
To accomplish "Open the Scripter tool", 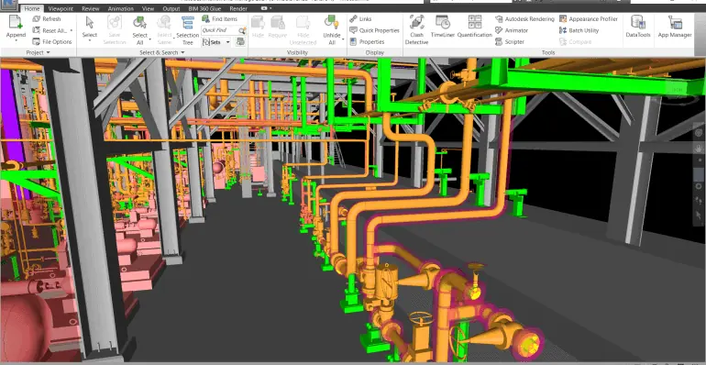I will 510,42.
